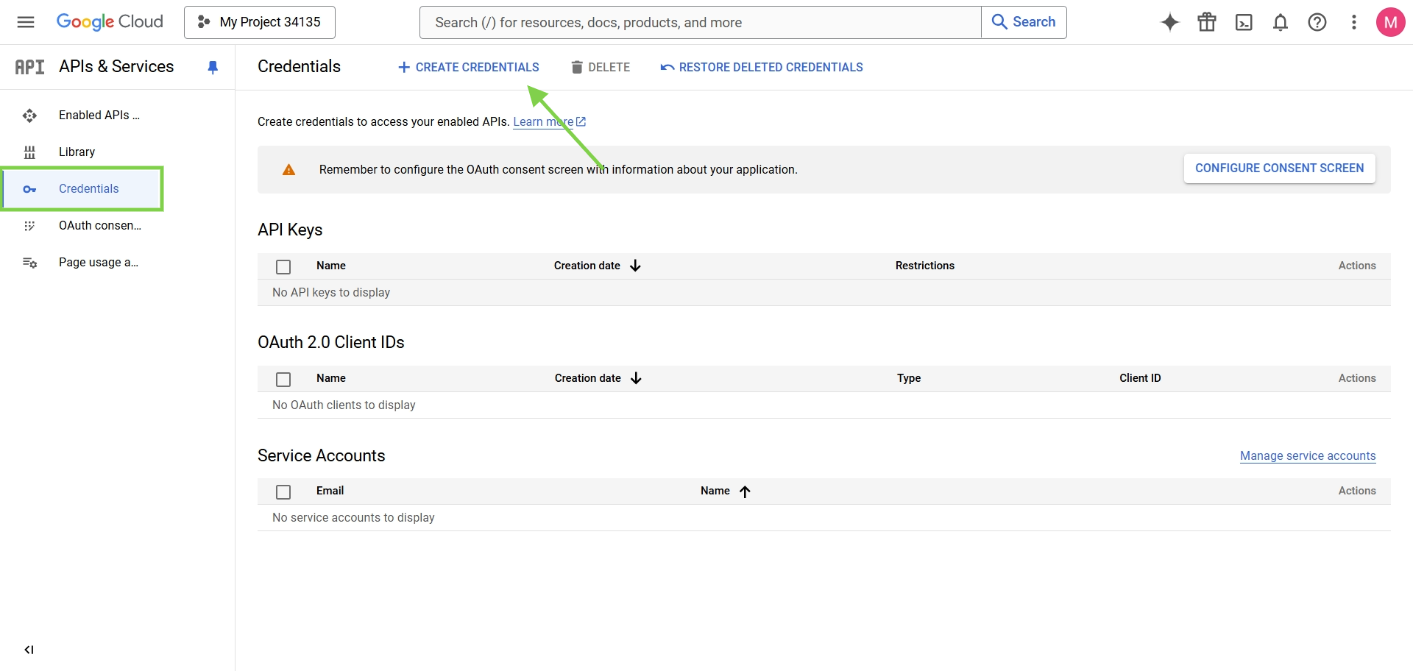This screenshot has width=1413, height=671.
Task: Go to the Library page
Action: pyautogui.click(x=77, y=152)
